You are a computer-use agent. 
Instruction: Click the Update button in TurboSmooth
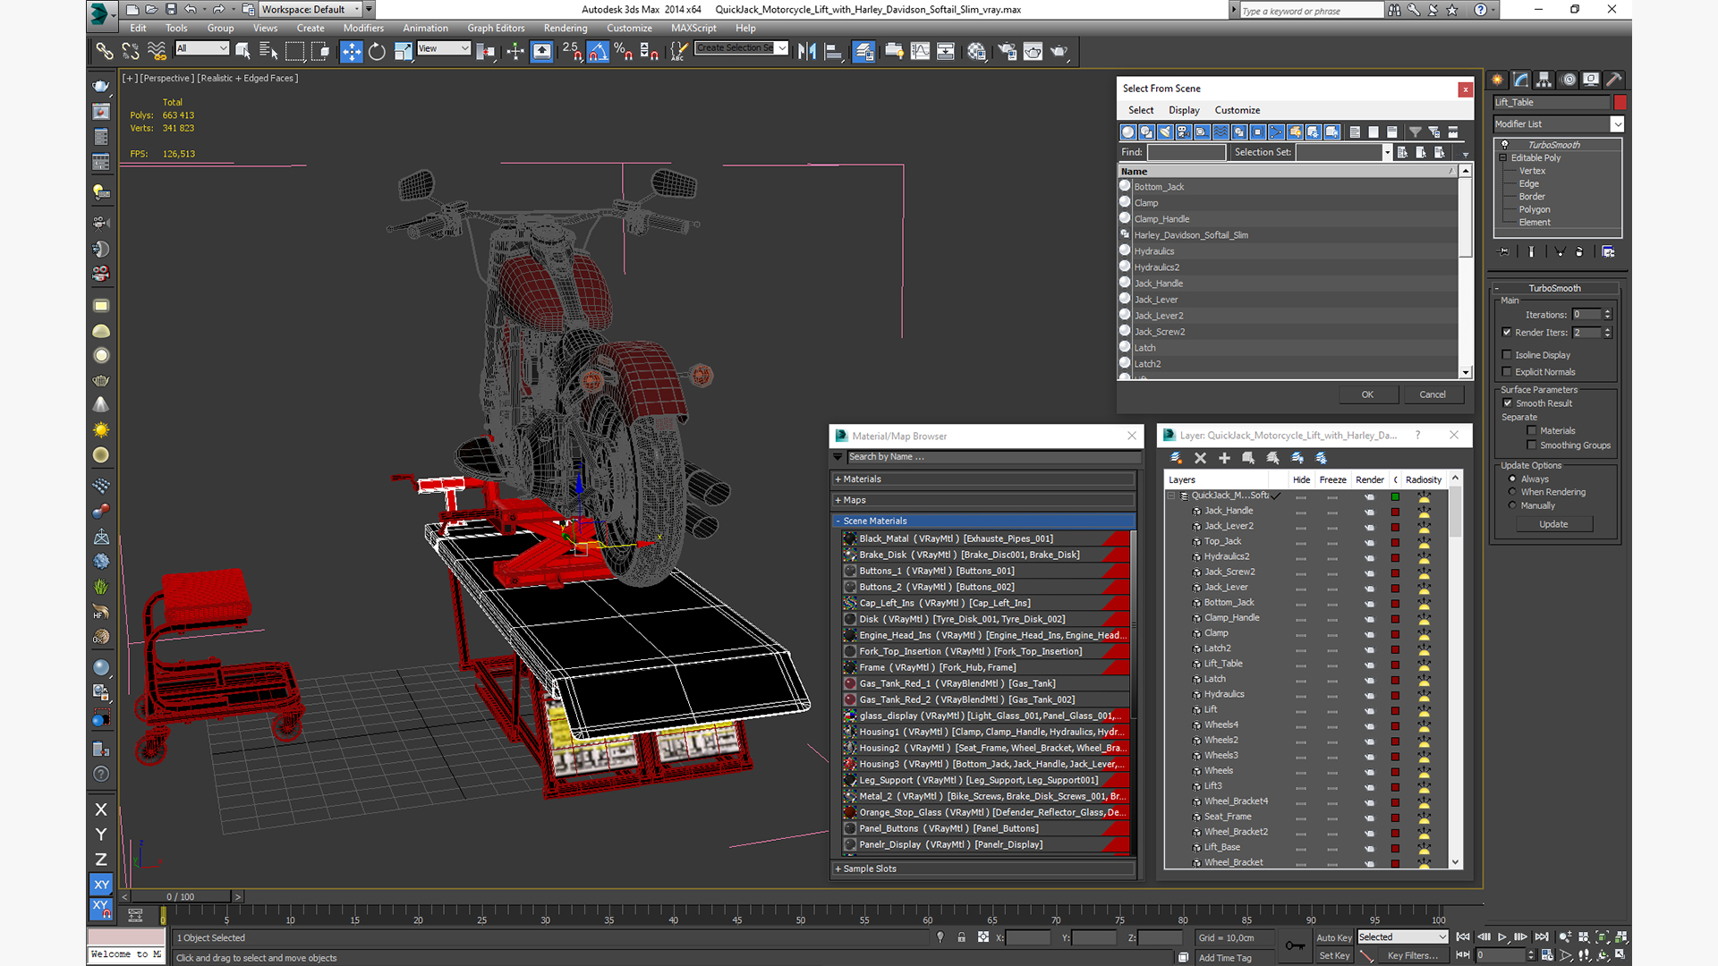[1553, 524]
